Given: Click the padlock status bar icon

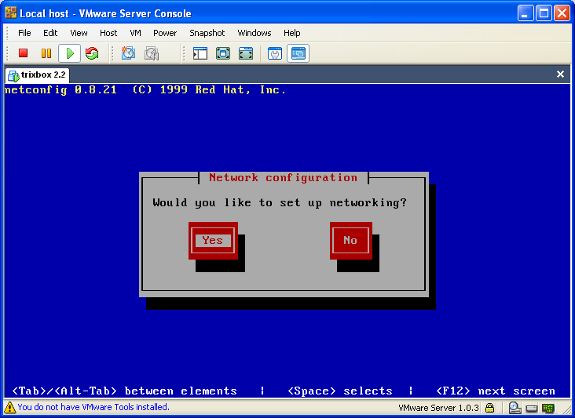Looking at the screenshot, I should (489, 407).
